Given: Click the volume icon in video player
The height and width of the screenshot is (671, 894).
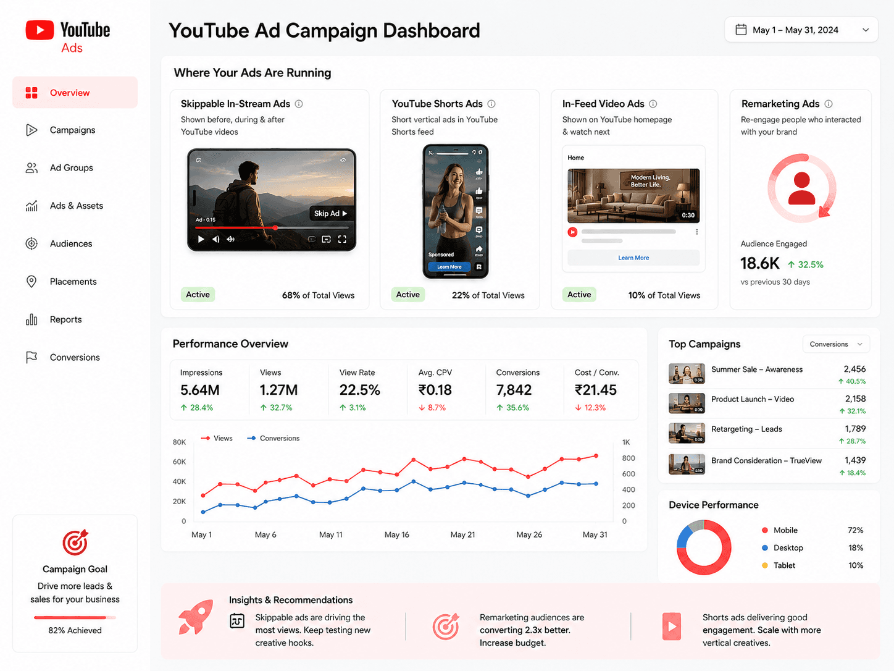Looking at the screenshot, I should pyautogui.click(x=215, y=239).
